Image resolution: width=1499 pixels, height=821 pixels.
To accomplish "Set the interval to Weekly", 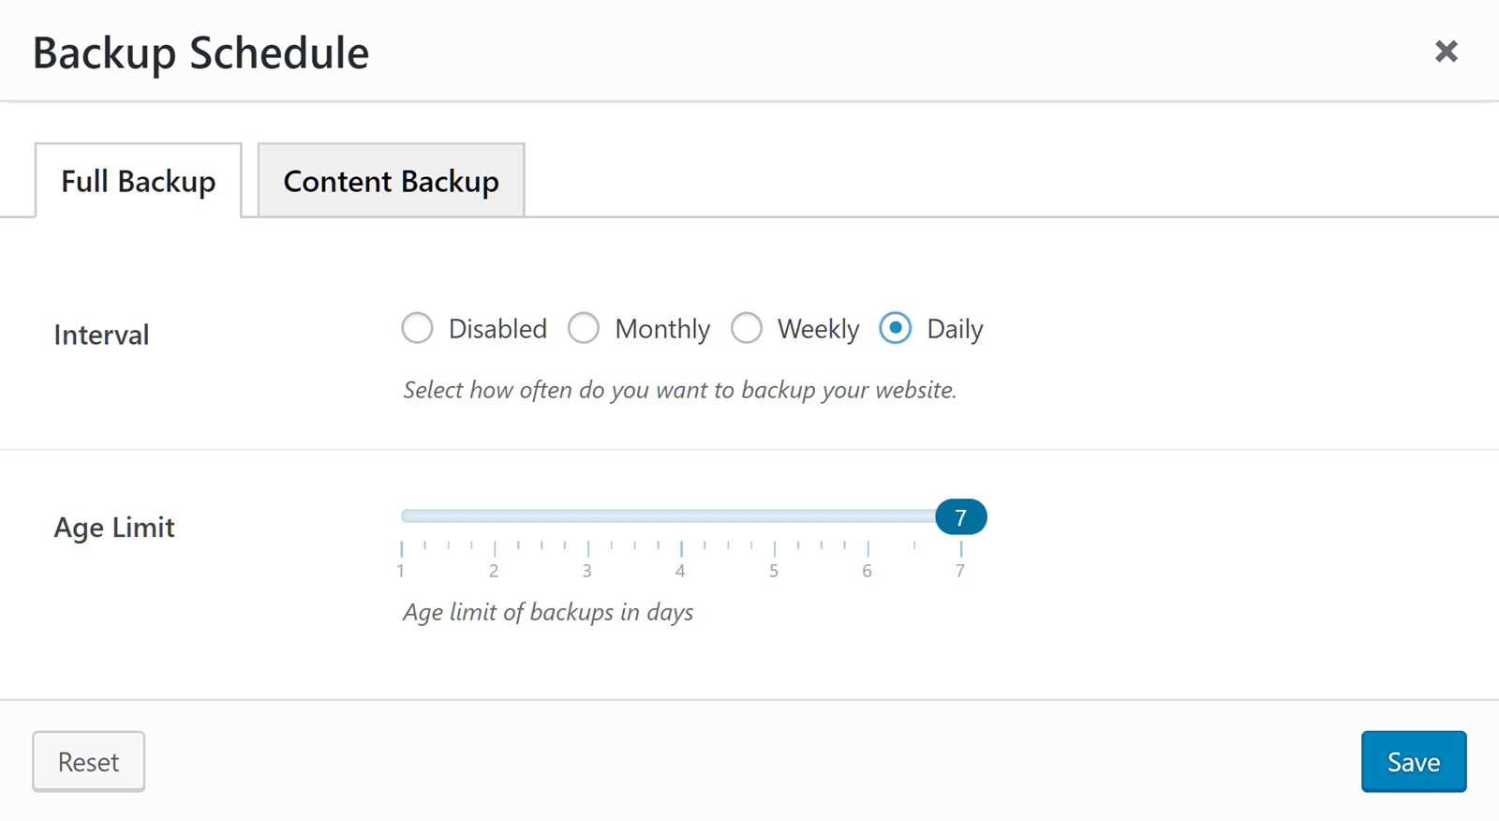I will 747,329.
